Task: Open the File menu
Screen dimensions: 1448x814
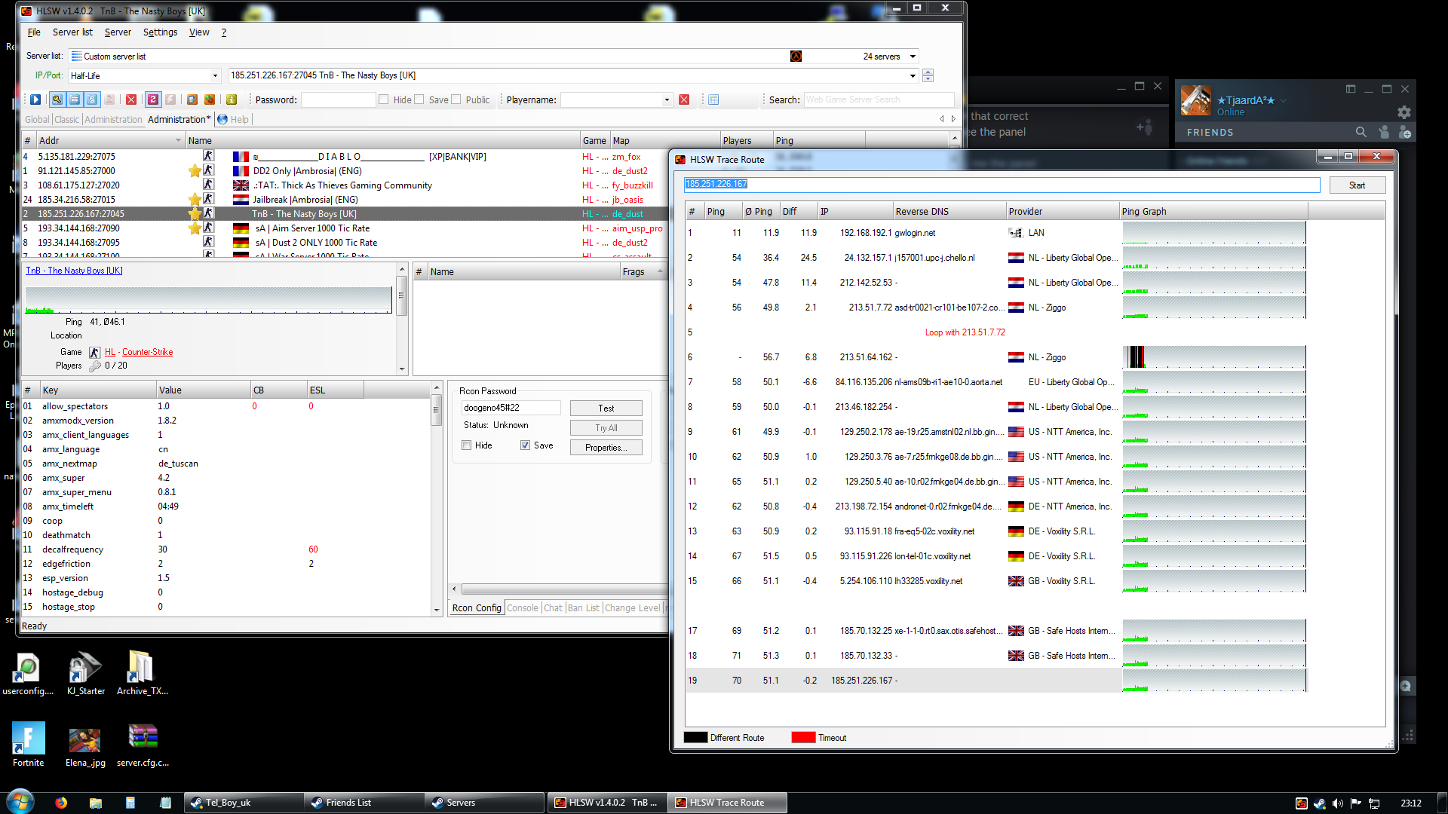Action: click(34, 32)
